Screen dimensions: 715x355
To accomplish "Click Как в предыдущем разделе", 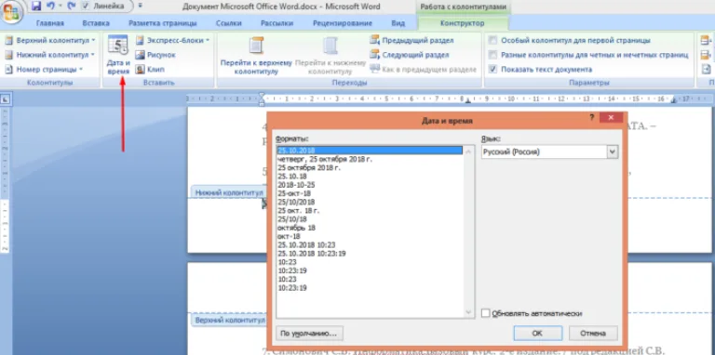I will coord(424,69).
